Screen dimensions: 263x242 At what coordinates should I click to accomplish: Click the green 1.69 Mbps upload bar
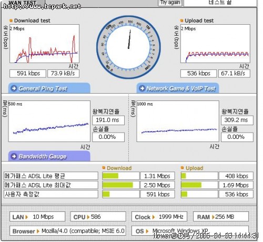tap(191, 185)
